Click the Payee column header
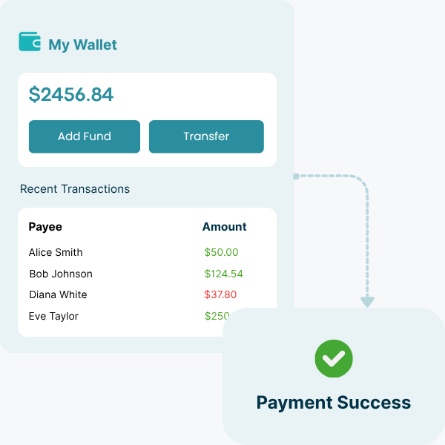The image size is (445, 445). click(x=45, y=227)
